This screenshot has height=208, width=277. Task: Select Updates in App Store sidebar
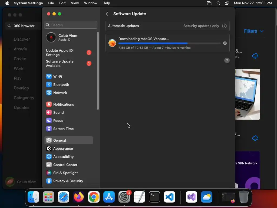point(22,108)
